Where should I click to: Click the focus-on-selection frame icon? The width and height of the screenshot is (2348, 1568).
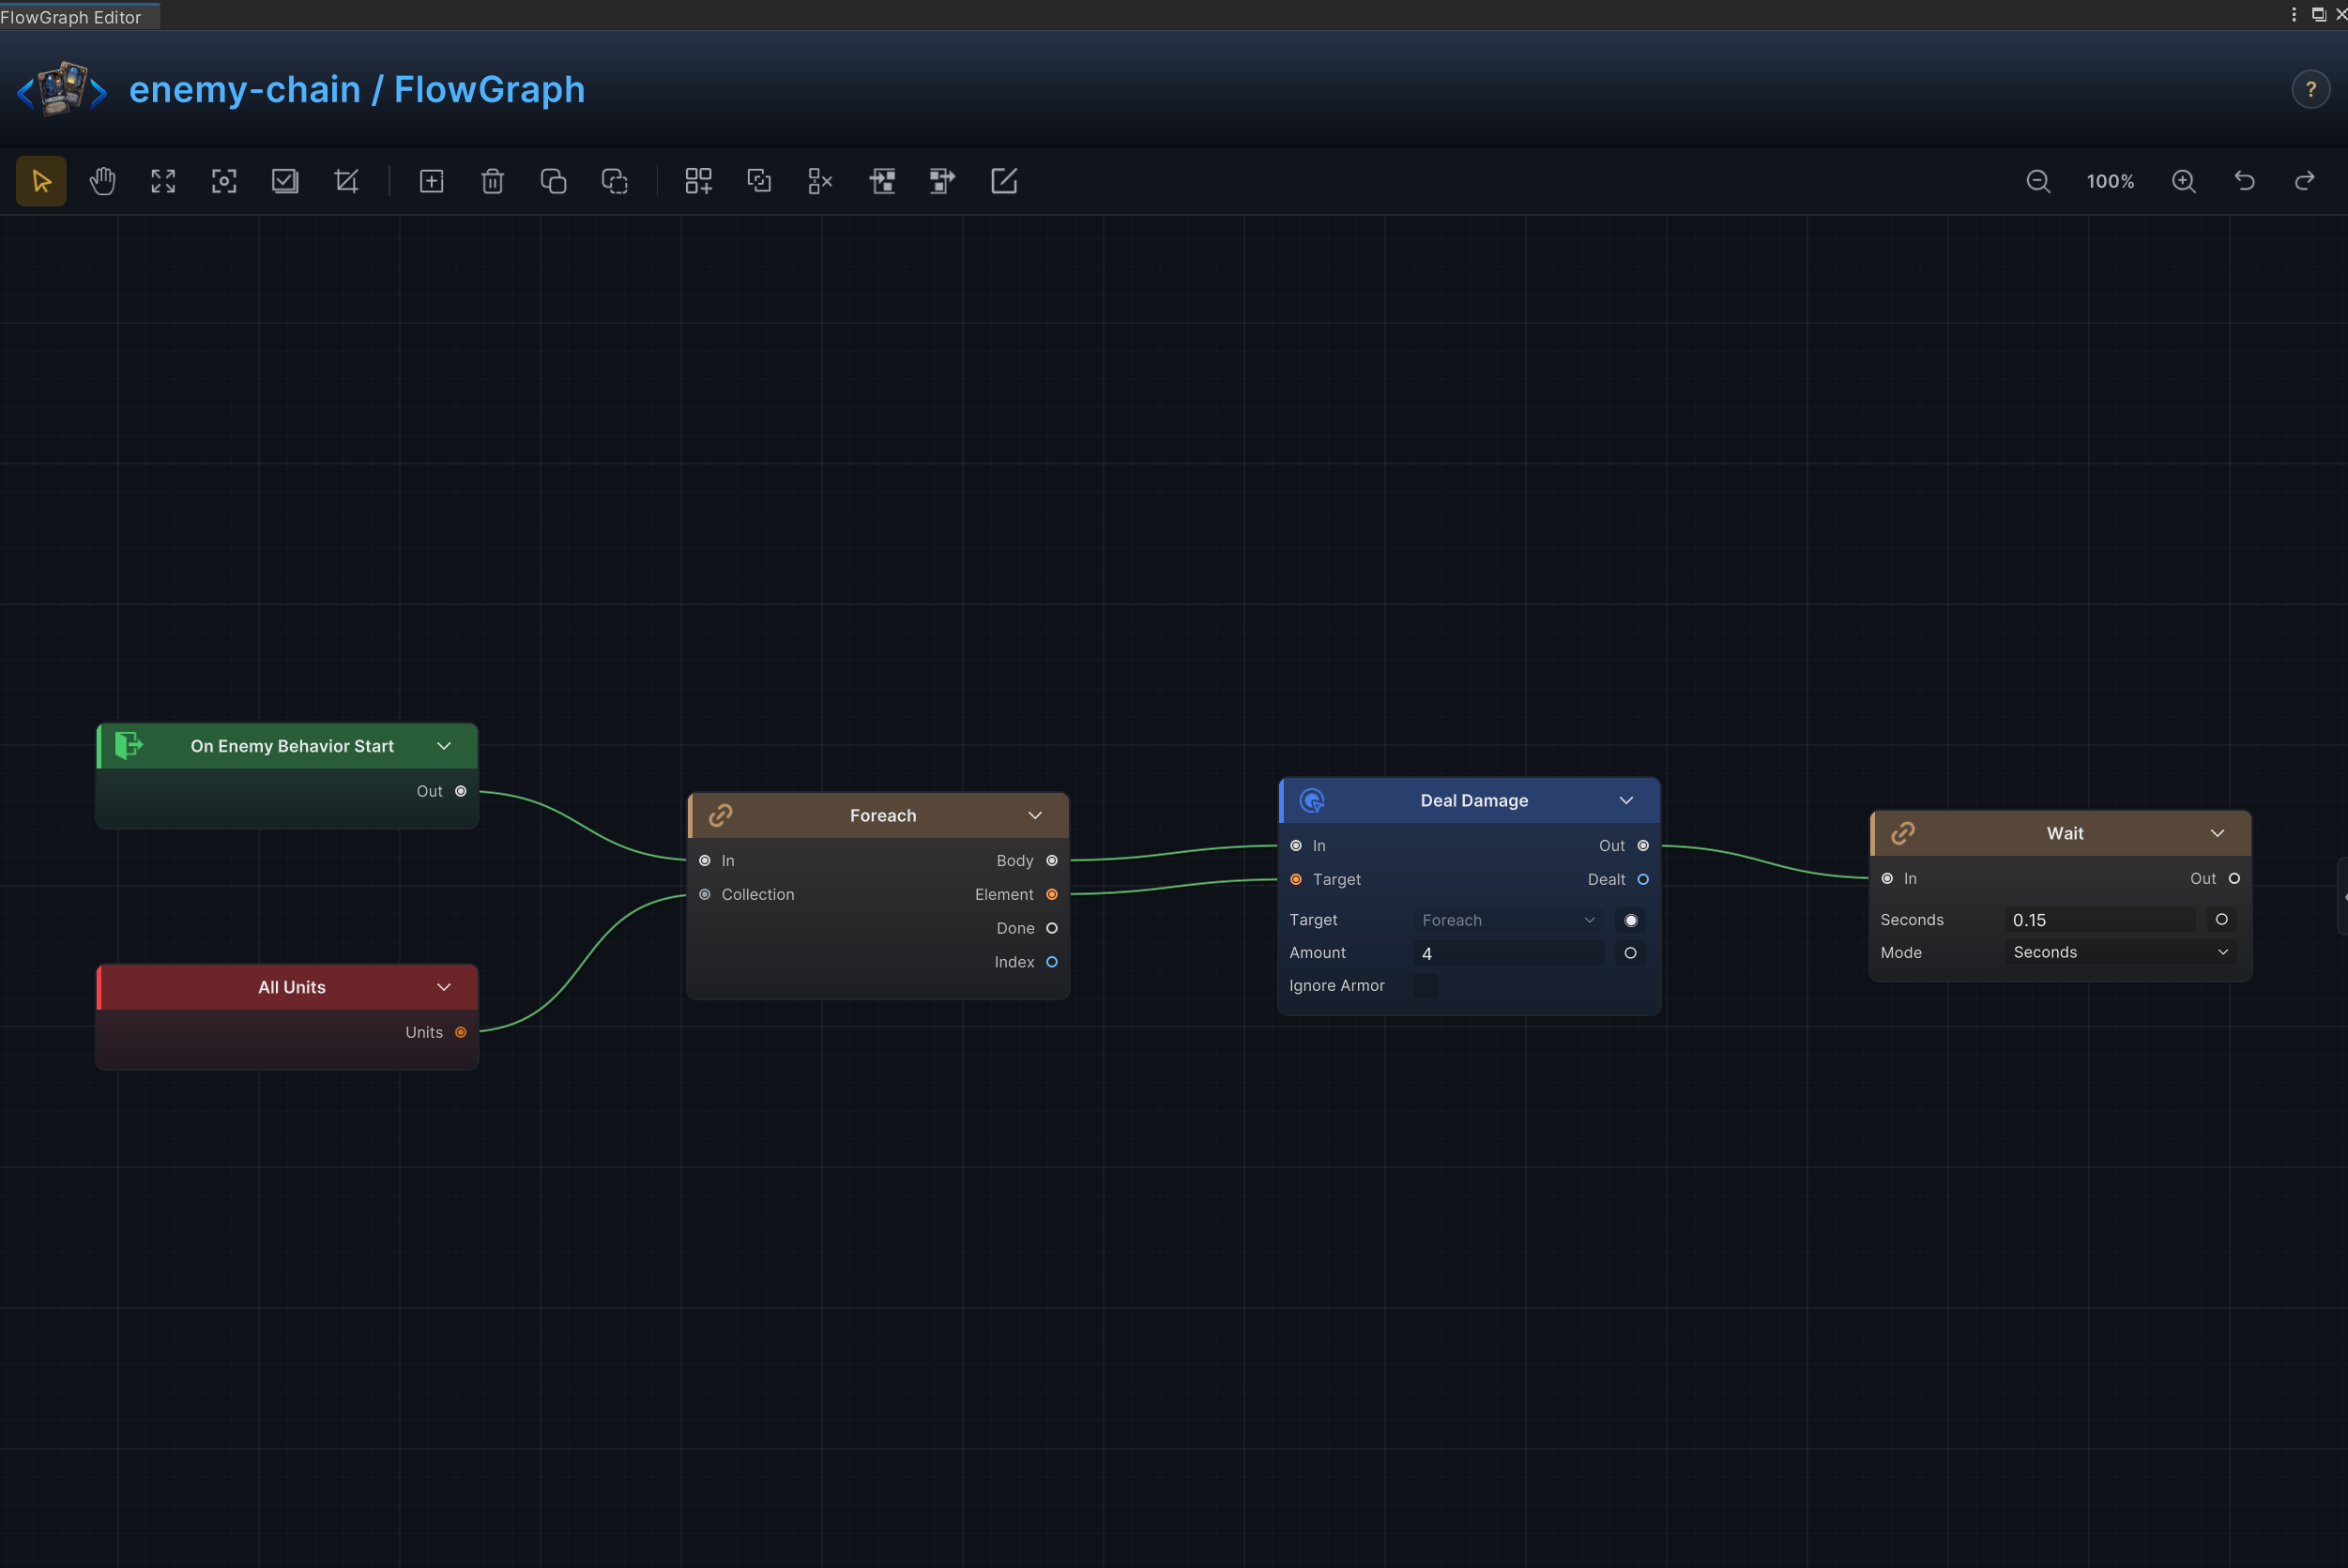point(224,181)
